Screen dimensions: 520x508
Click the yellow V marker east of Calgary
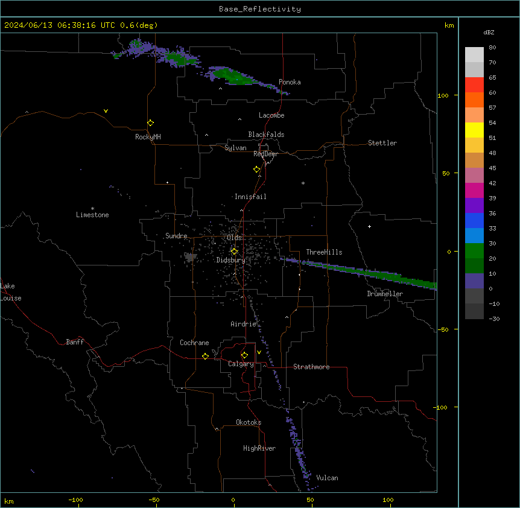(x=259, y=352)
